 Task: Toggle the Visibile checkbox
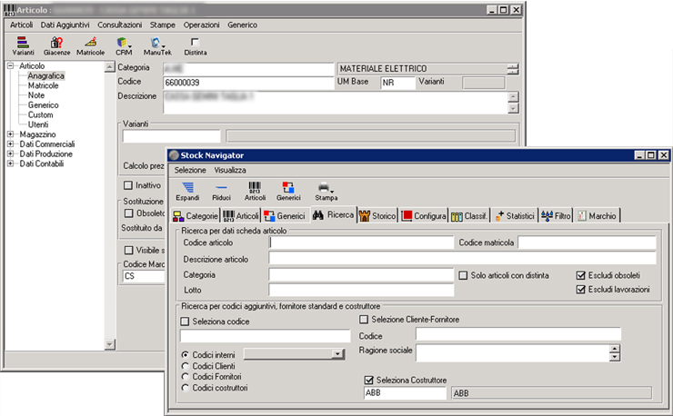[x=129, y=250]
